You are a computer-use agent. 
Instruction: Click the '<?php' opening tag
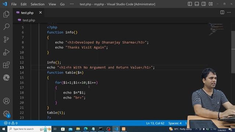coord(52,27)
